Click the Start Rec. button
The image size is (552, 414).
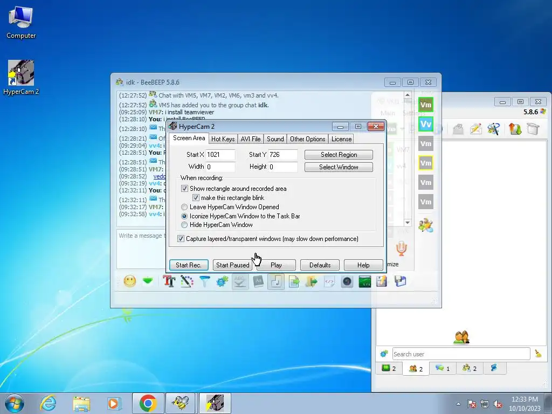pos(189,265)
